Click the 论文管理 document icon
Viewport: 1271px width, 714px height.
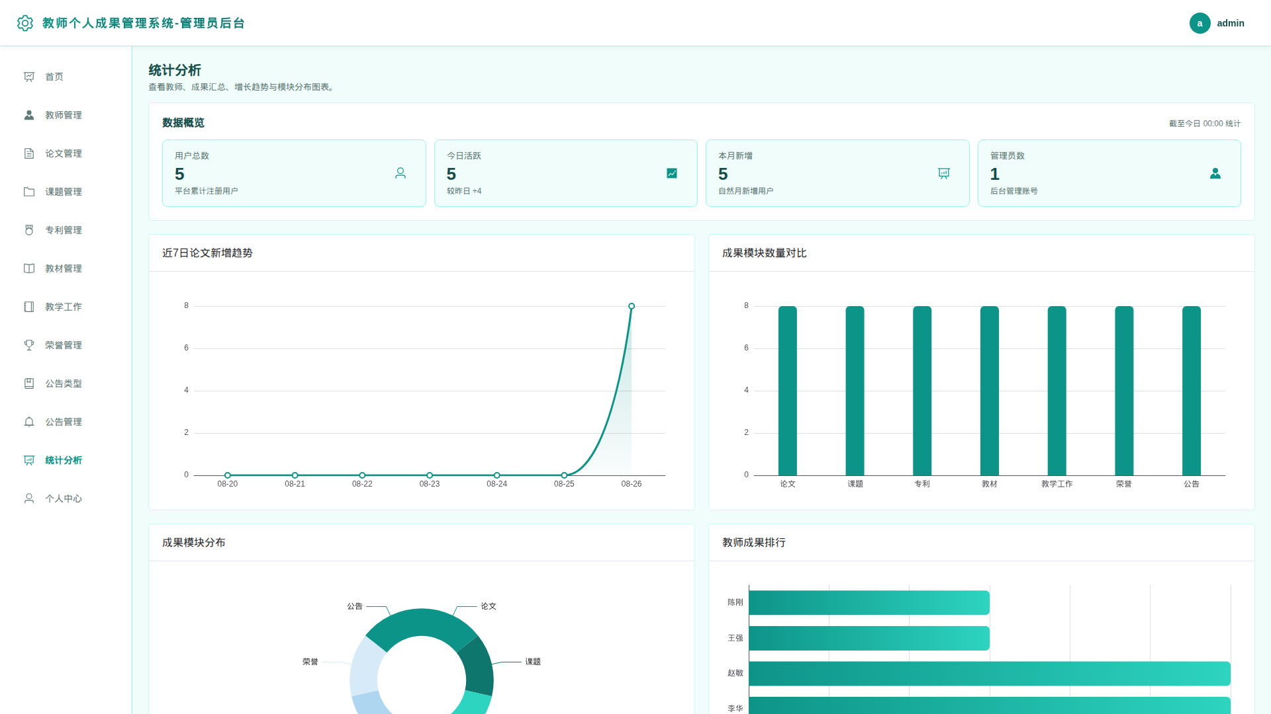tap(29, 153)
